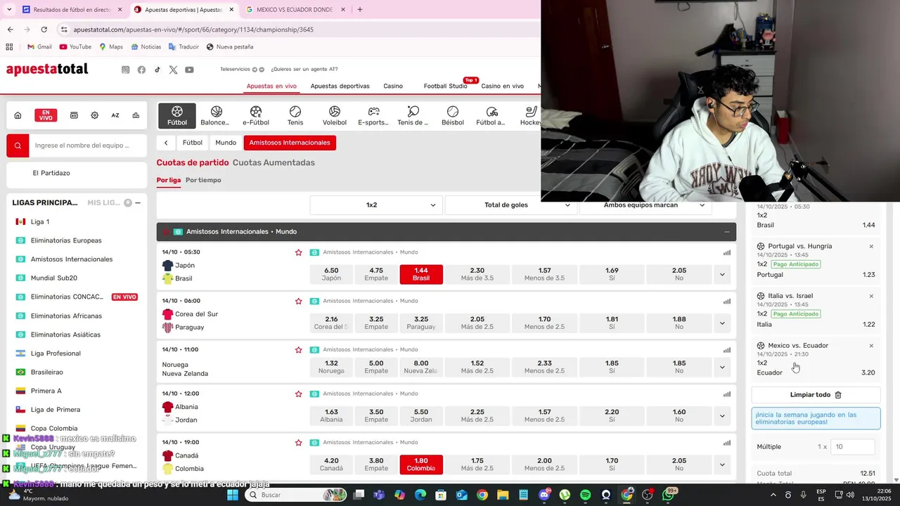The width and height of the screenshot is (900, 506).
Task: Open the A-Z sorting icon
Action: point(115,115)
